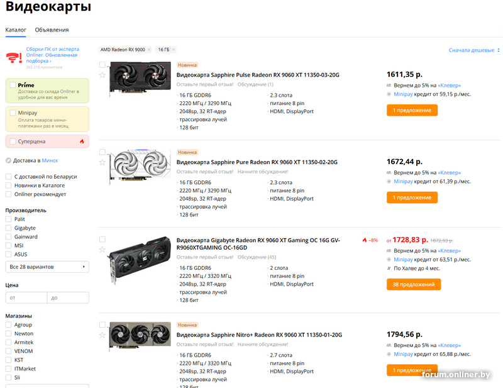Check the Gigabyte manufacturer filter
503x388 pixels.
(x=8, y=228)
